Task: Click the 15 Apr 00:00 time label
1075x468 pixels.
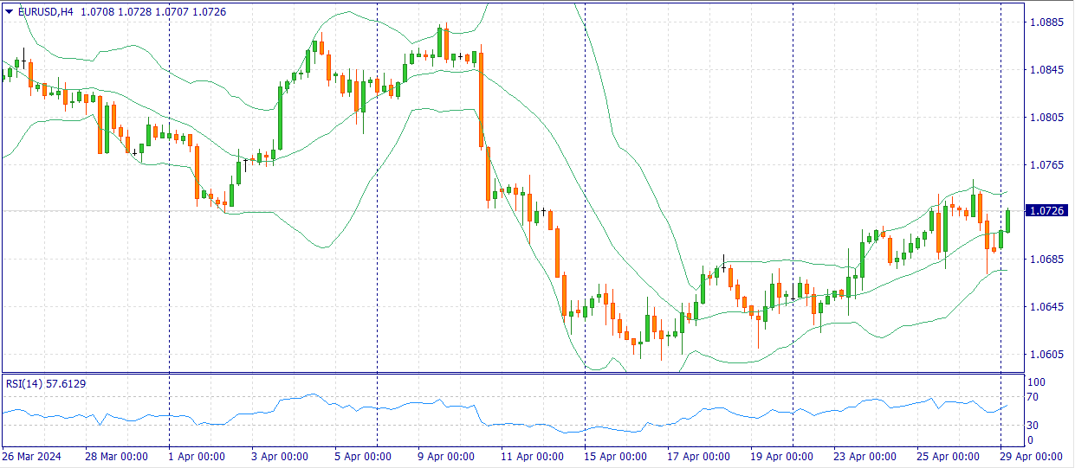Action: pyautogui.click(x=614, y=457)
